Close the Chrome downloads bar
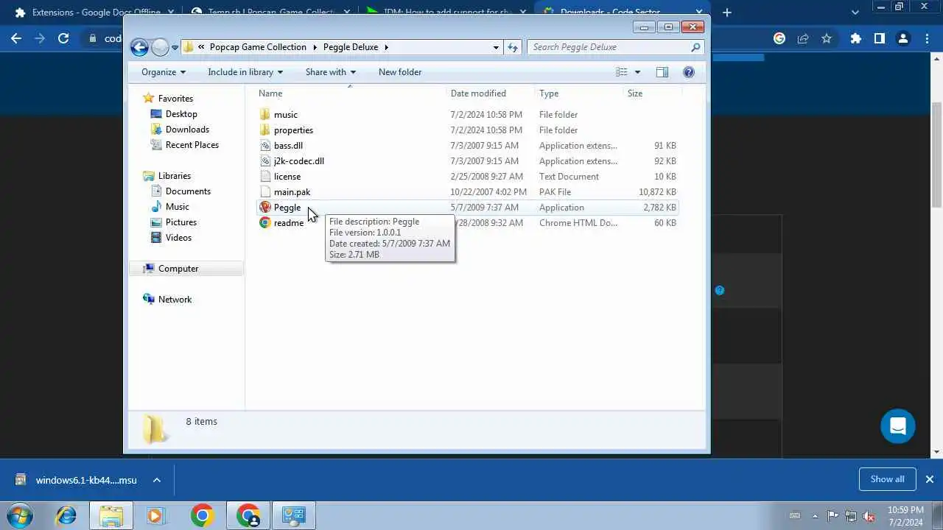 (x=930, y=479)
